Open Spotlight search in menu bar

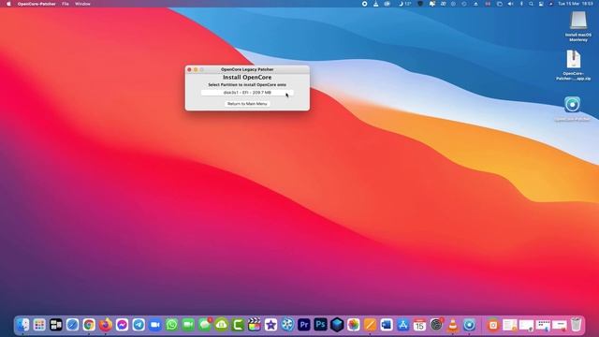[531, 4]
